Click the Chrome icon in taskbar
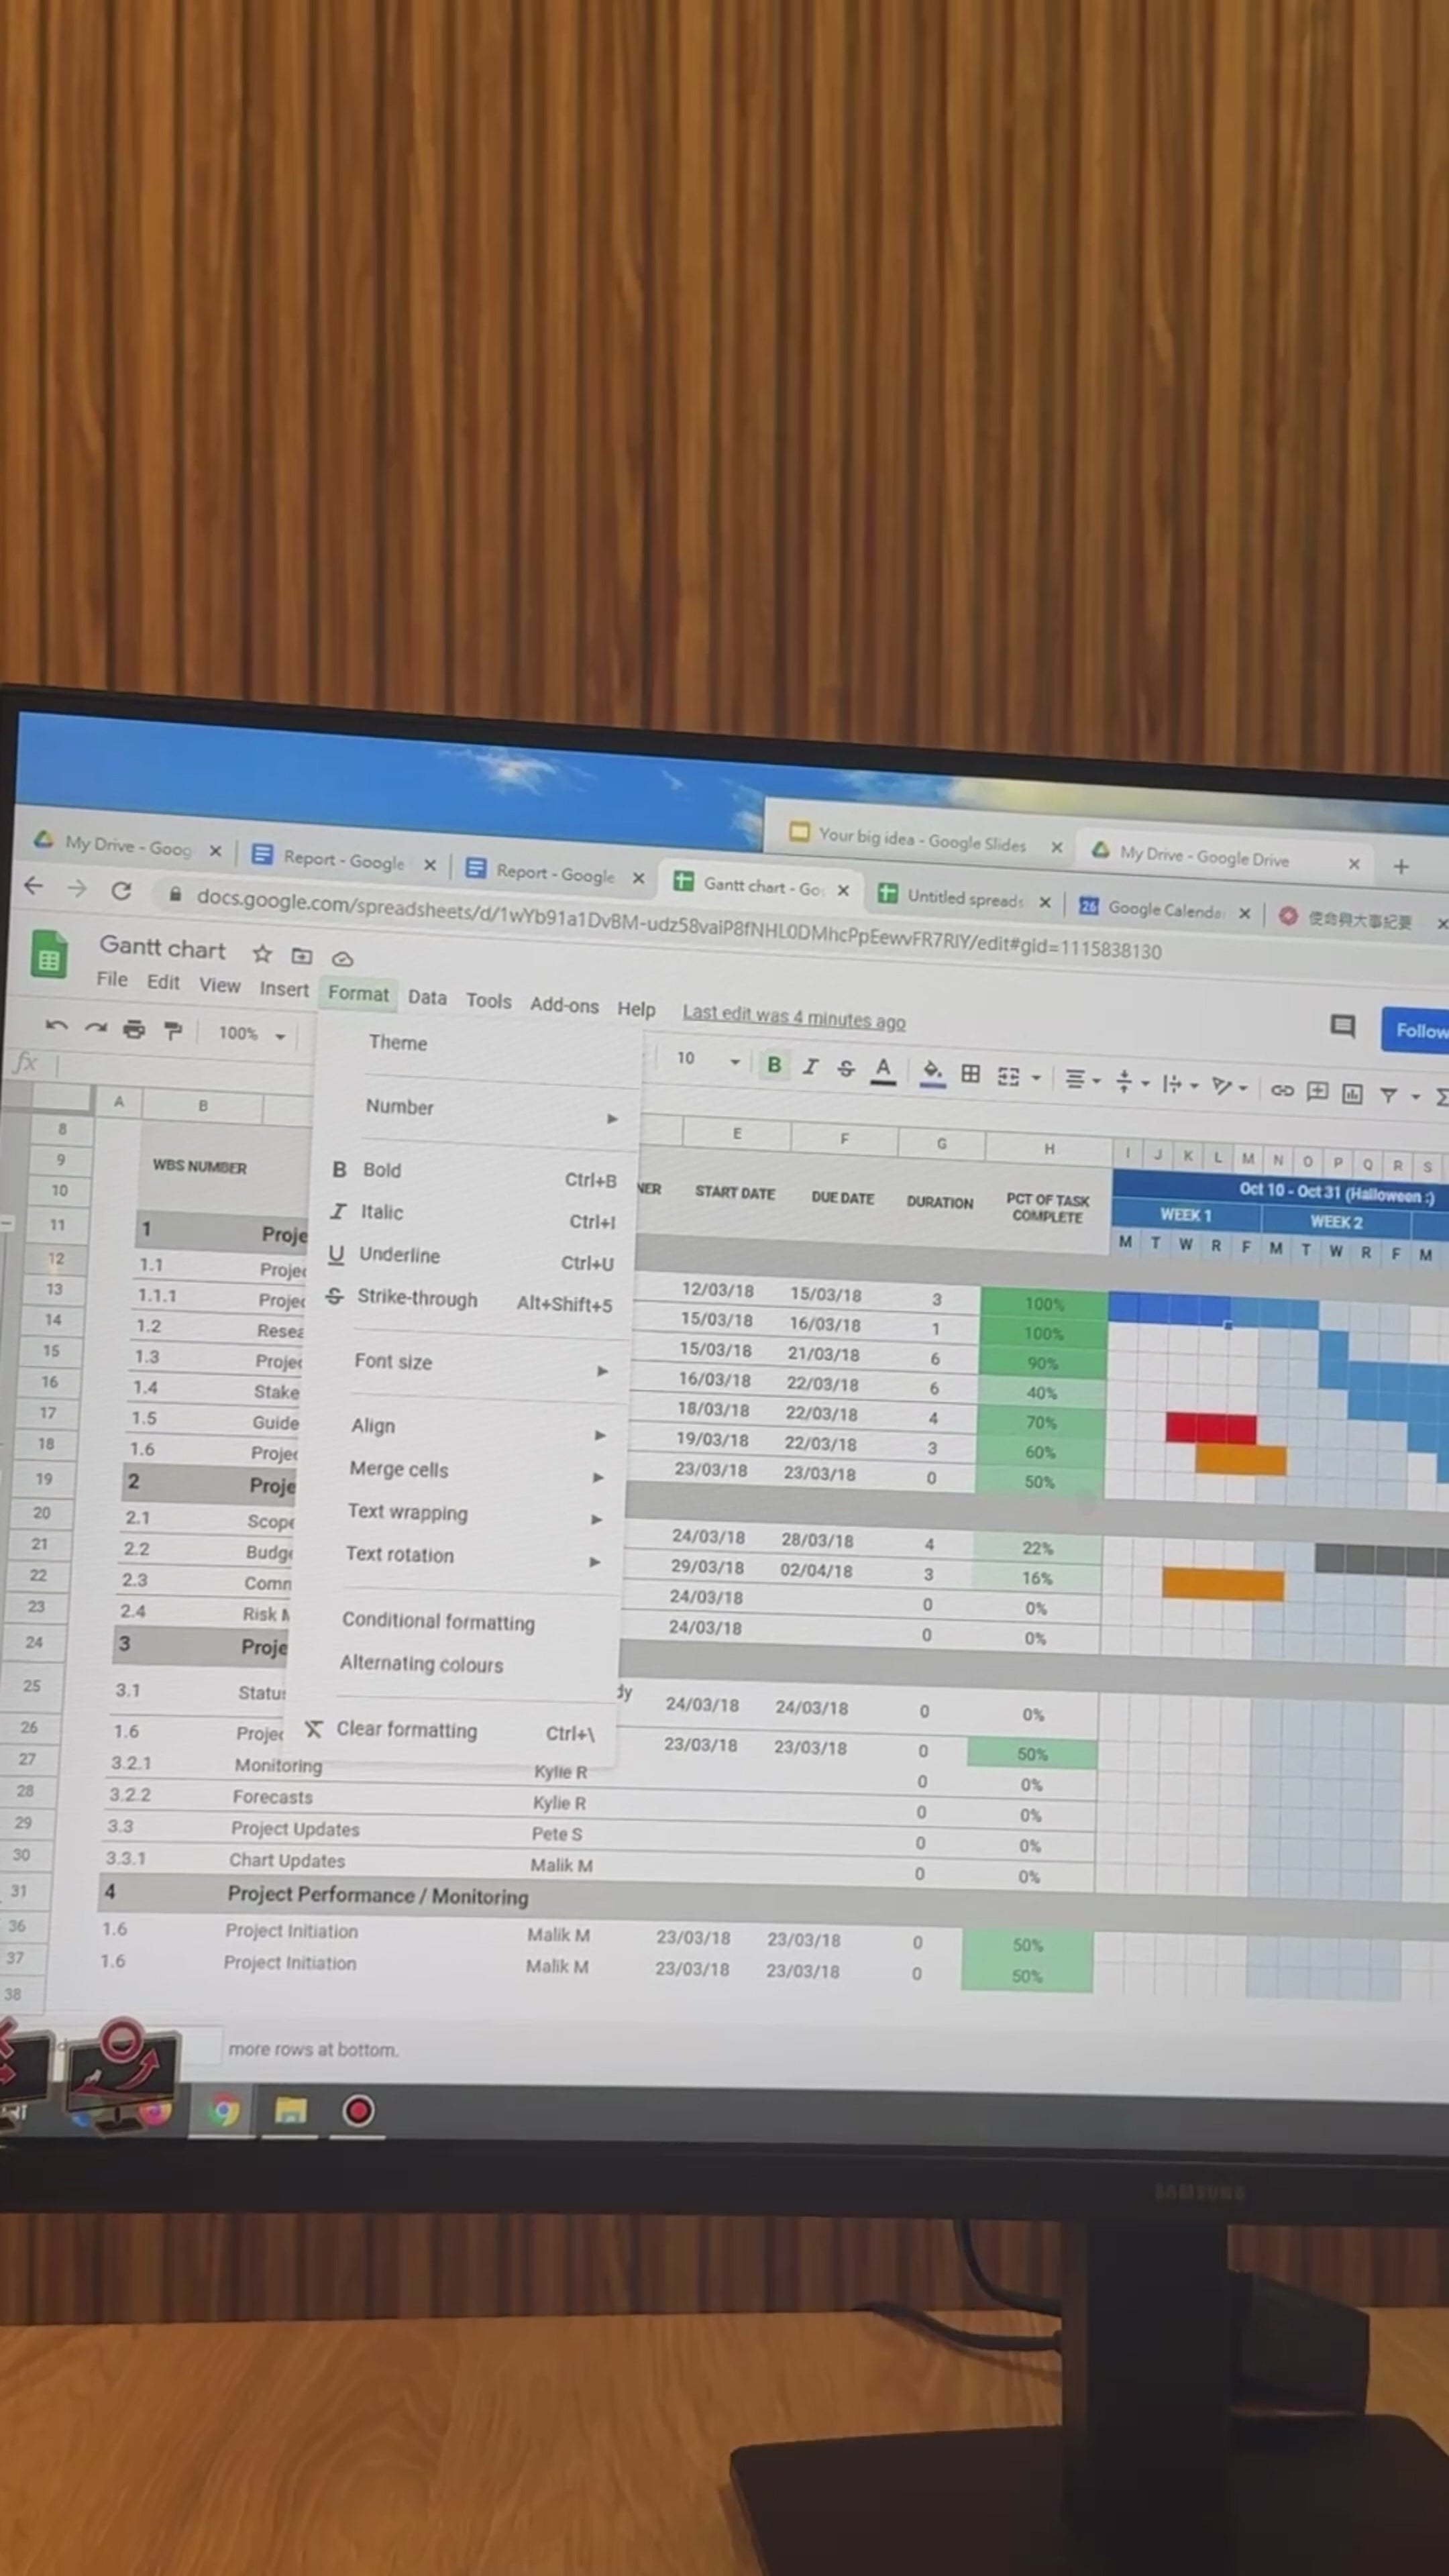Viewport: 1449px width, 2576px height. point(224,2111)
